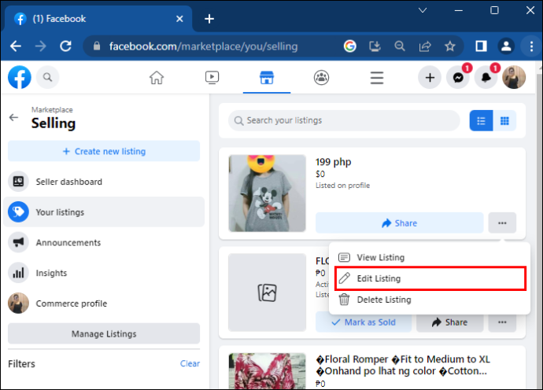Open the Groups icon in top navigation
543x390 pixels.
coord(321,78)
